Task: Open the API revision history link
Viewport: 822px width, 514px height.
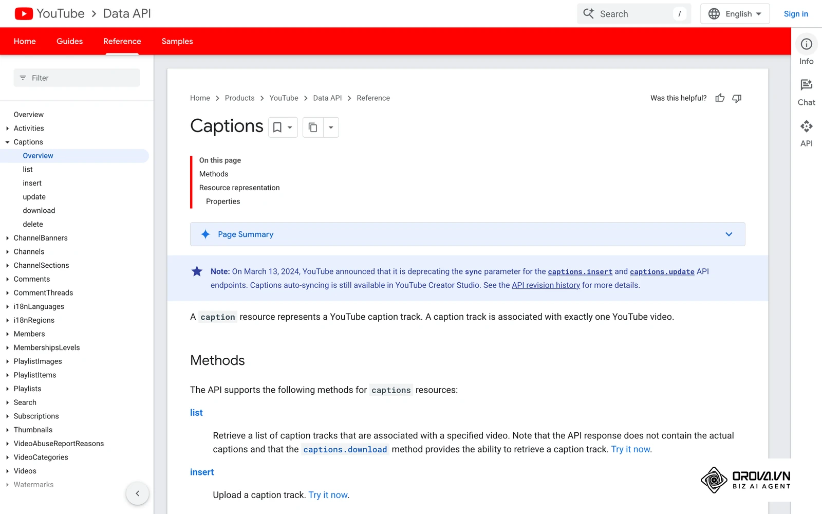Action: [x=546, y=285]
